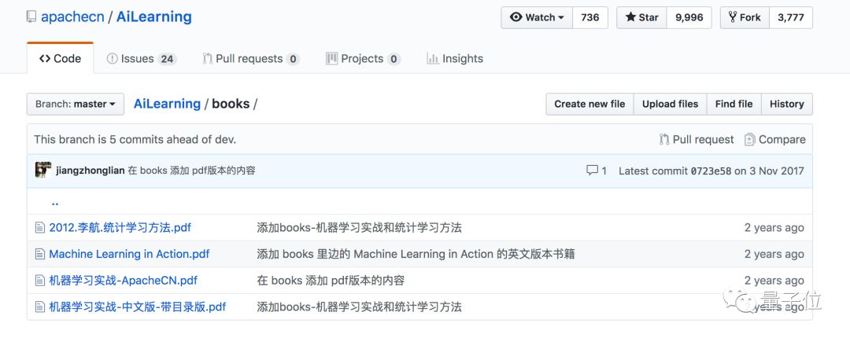View the directory History

coord(786,104)
